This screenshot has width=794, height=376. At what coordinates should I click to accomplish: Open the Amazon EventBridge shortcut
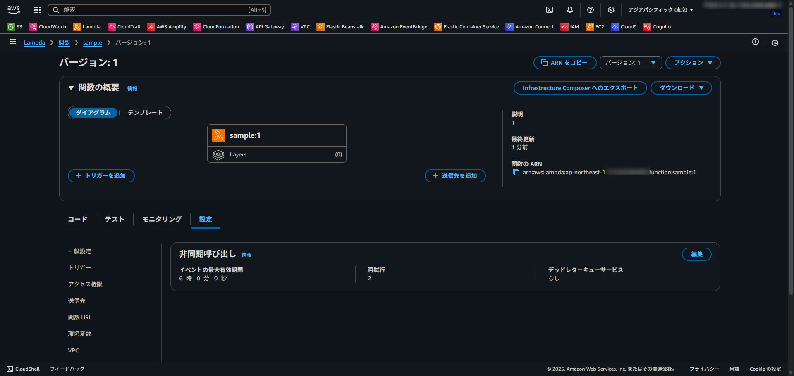399,27
